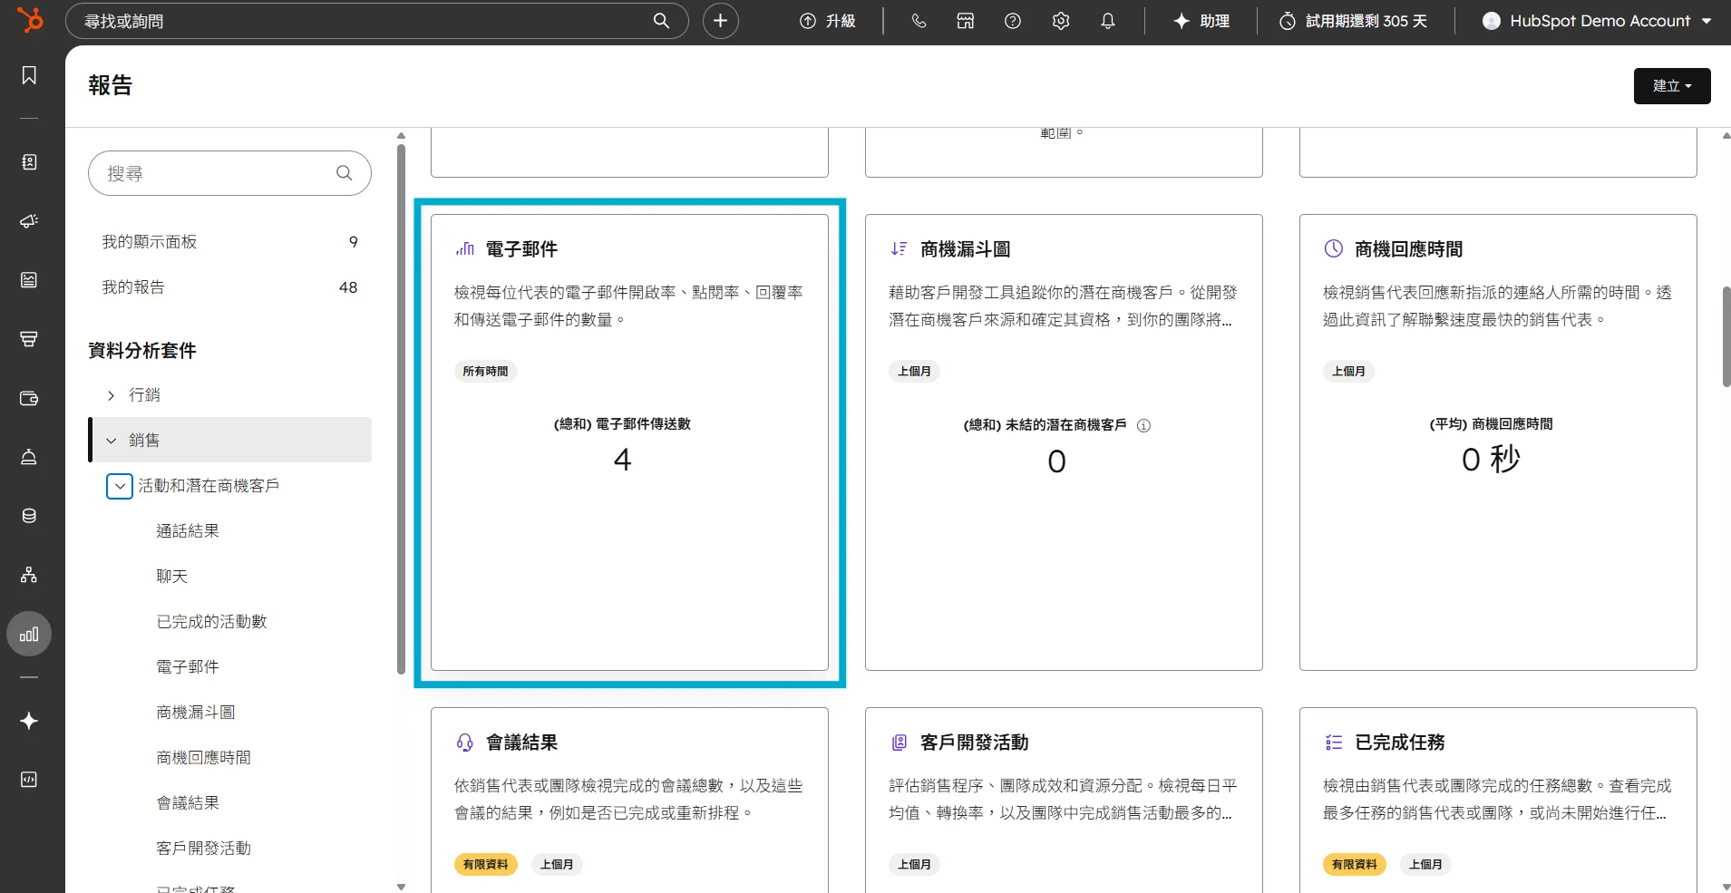Screen dimensions: 1731x893
Task: Open the help question mark icon
Action: click(1013, 21)
